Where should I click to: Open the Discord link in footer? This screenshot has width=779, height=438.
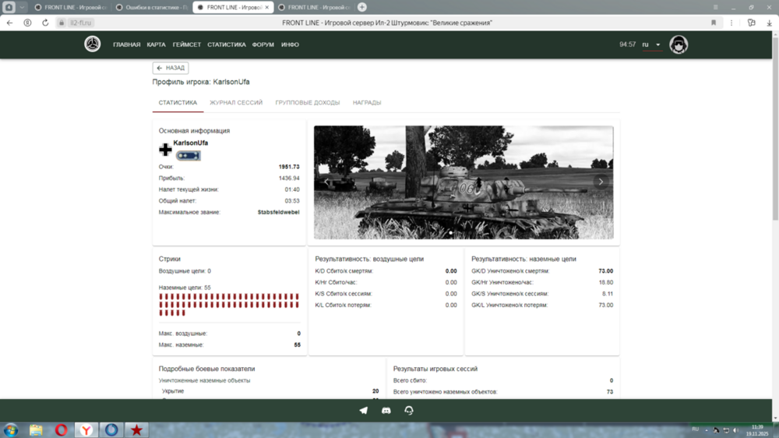click(x=386, y=410)
